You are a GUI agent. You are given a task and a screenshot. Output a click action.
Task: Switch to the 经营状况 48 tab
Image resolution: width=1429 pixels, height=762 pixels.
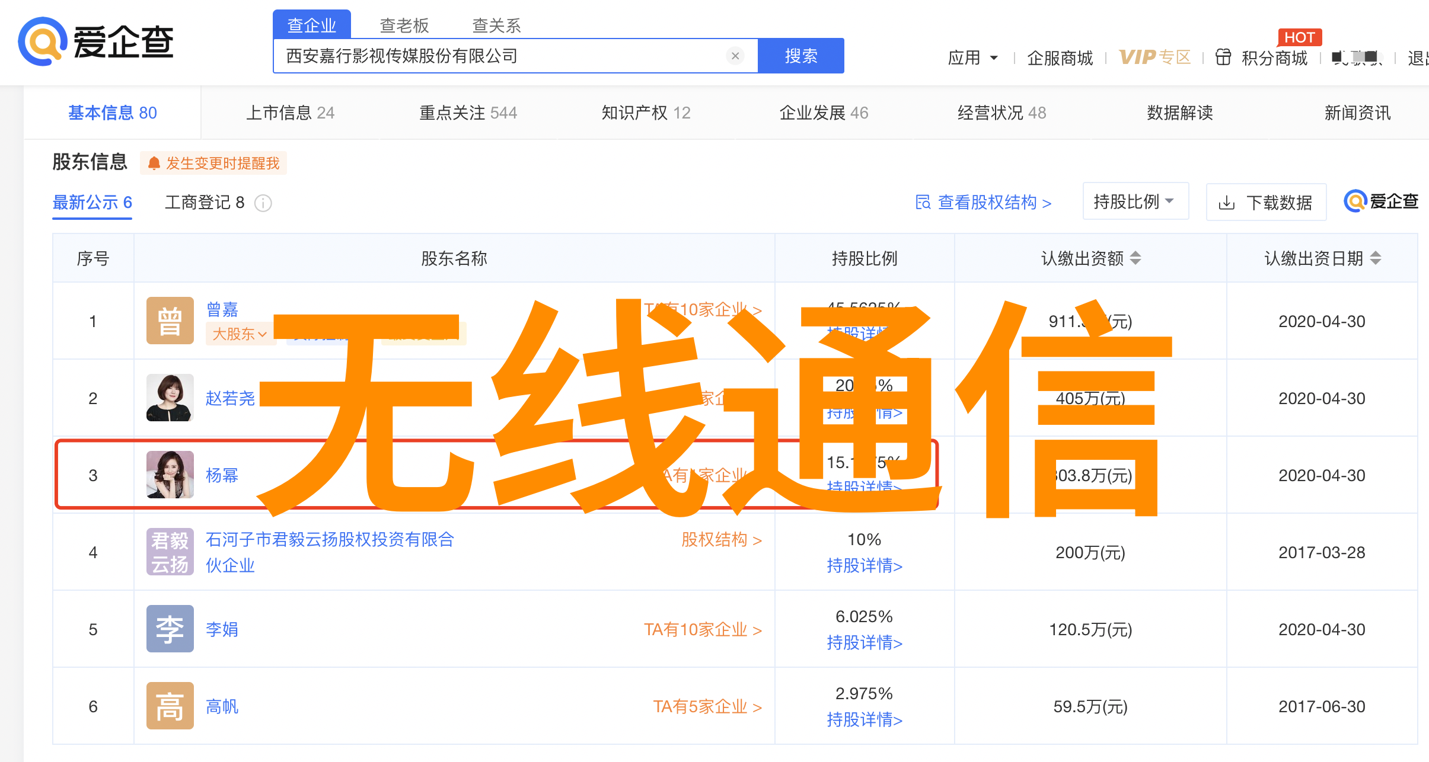click(x=1002, y=113)
